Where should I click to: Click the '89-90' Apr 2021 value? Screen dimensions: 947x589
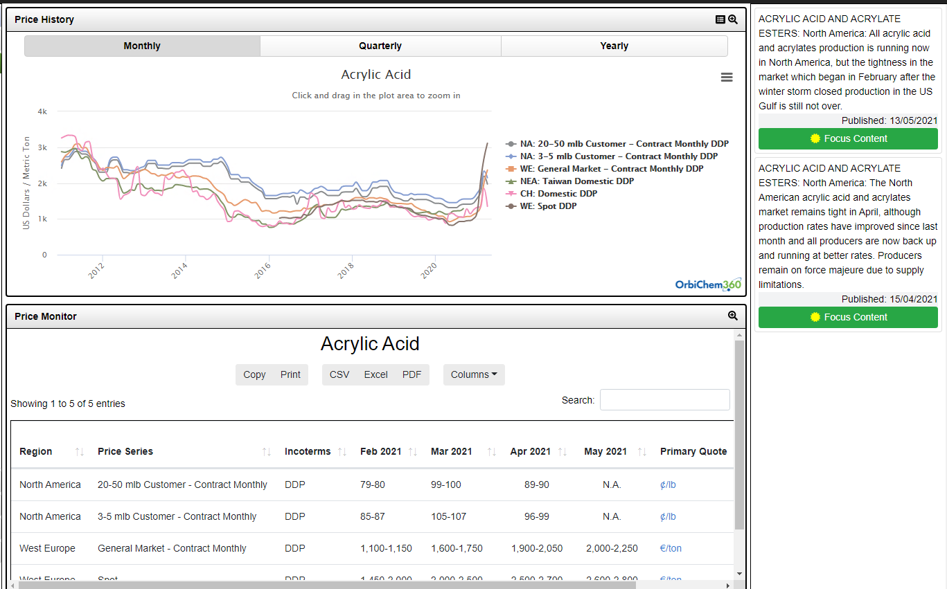coord(537,484)
